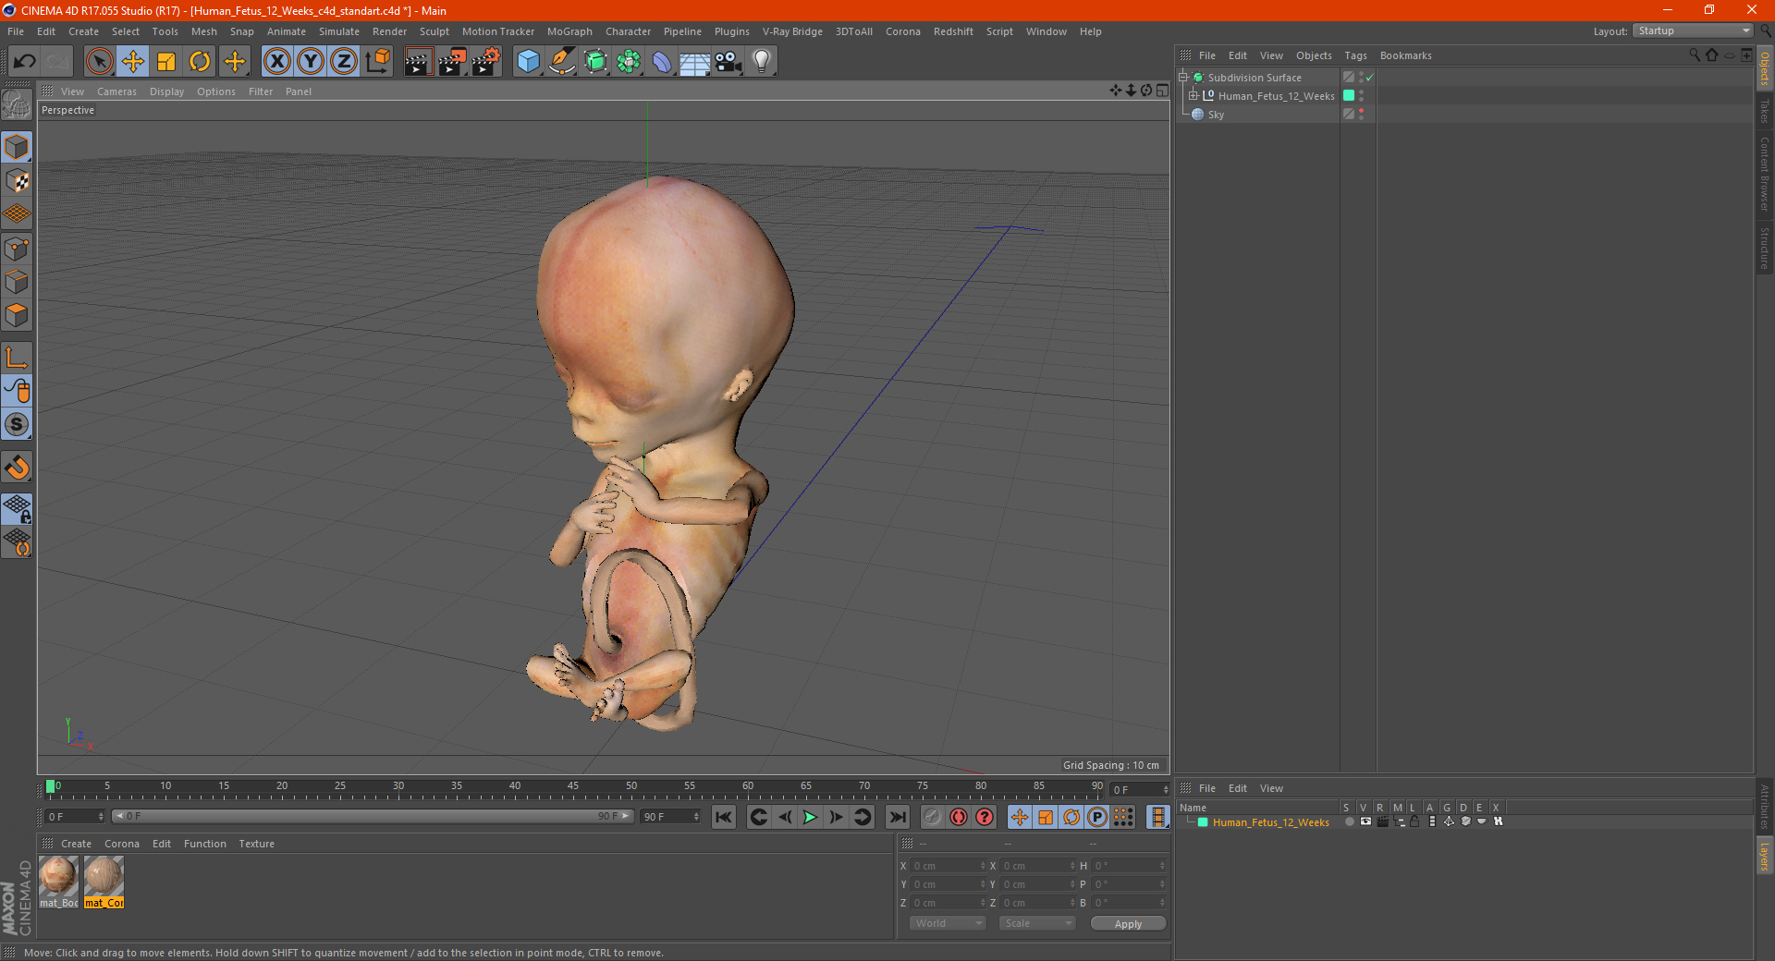Click Make Editable icon in left toolbar
The image size is (1775, 961).
click(18, 106)
